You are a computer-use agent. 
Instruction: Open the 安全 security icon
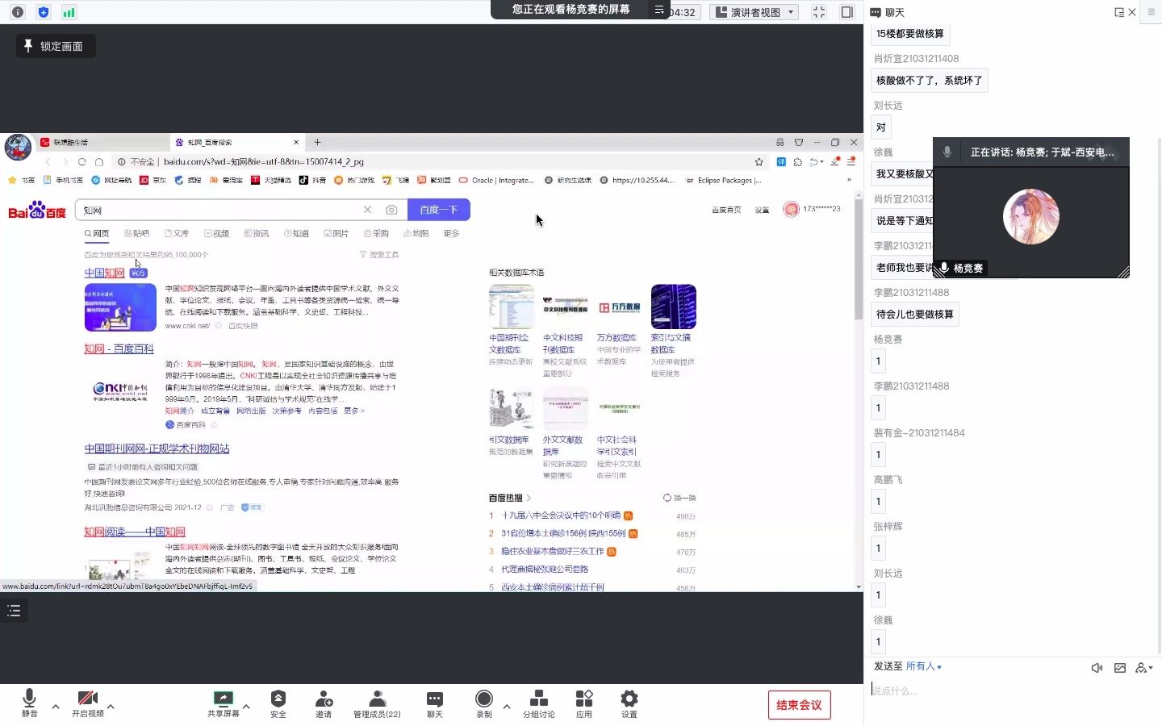tap(278, 703)
